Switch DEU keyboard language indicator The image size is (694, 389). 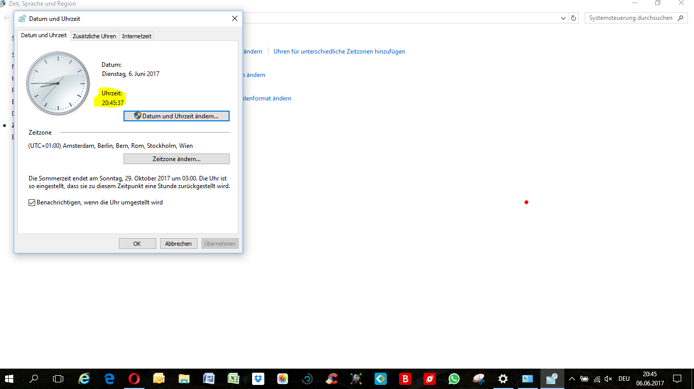click(x=624, y=379)
